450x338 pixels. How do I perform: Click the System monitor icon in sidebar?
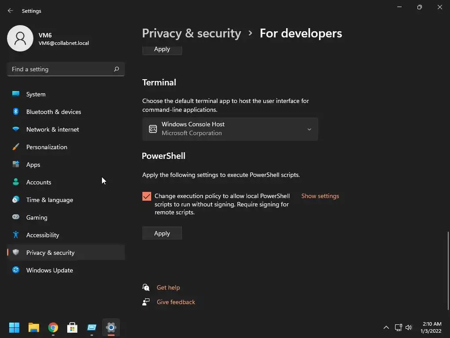coord(16,94)
